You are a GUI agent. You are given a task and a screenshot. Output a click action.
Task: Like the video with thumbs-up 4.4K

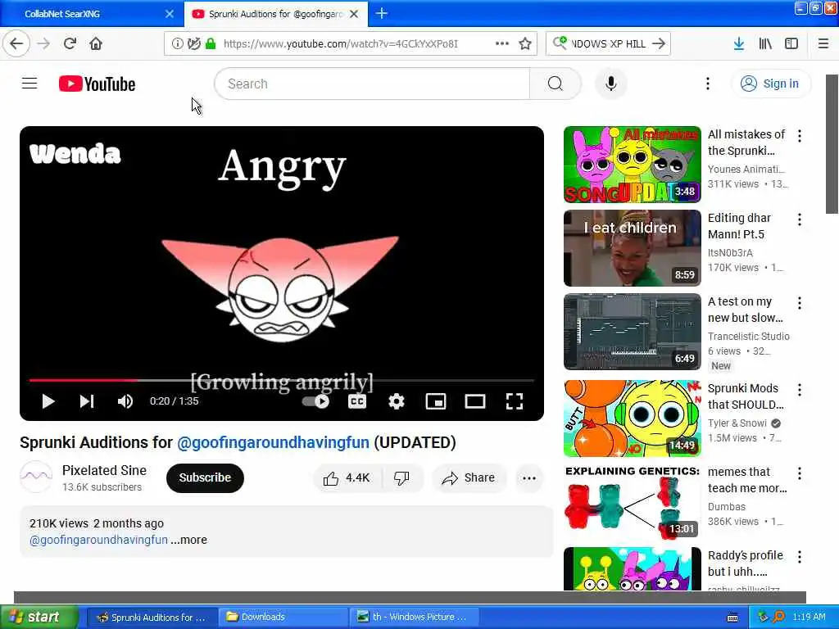[347, 477]
